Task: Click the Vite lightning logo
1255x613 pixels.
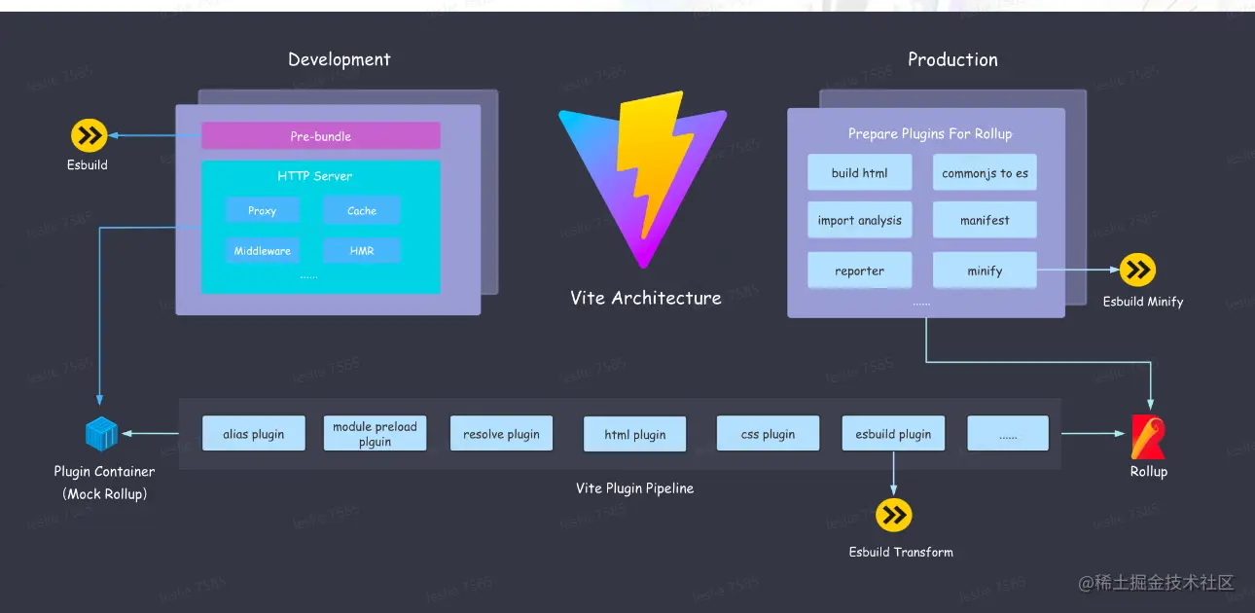Action: [642, 179]
